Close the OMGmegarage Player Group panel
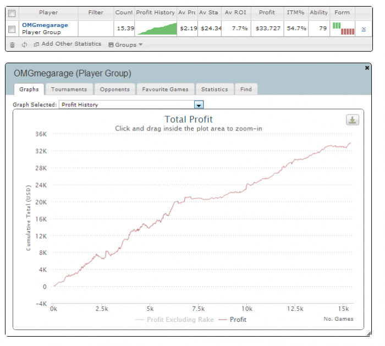 click(367, 68)
